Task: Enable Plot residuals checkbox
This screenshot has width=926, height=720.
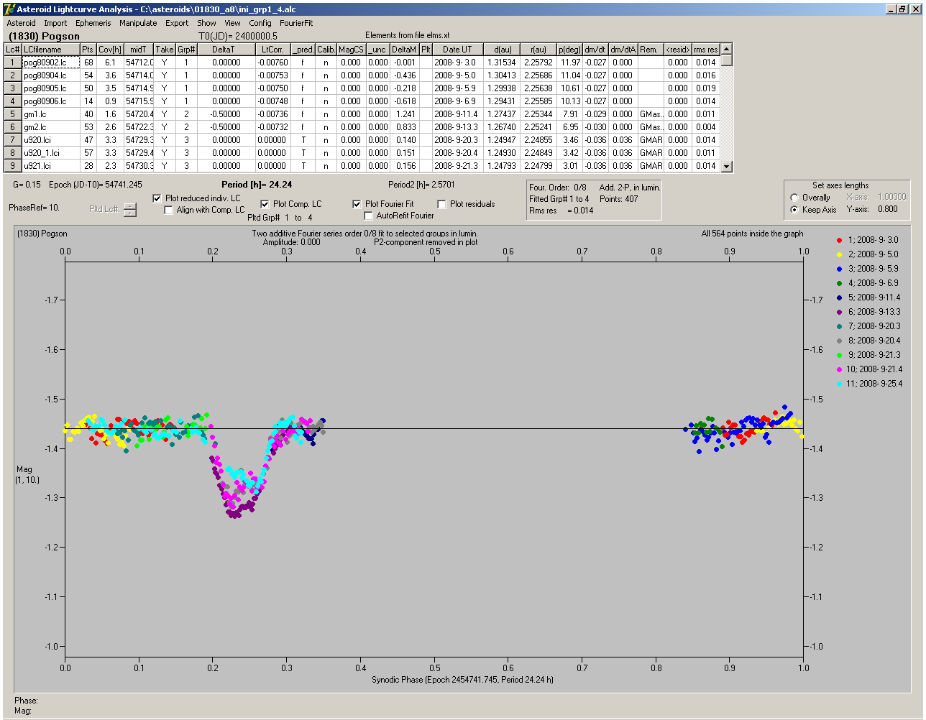Action: [441, 204]
